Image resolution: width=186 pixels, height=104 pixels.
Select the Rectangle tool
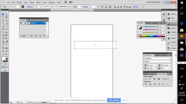(x=6, y=23)
